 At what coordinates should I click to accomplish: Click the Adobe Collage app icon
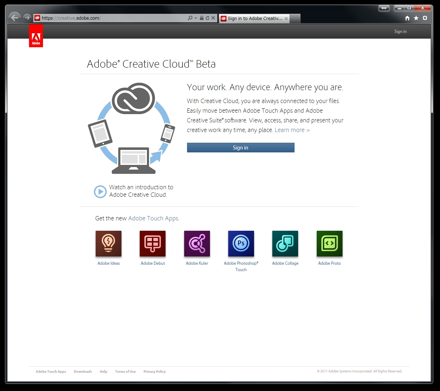[x=285, y=244]
